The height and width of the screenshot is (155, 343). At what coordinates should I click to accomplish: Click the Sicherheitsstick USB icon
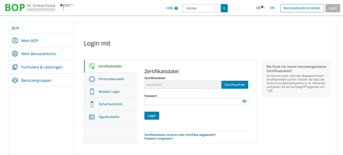tap(92, 104)
